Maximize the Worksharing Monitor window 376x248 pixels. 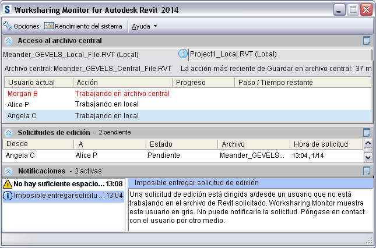(353, 10)
